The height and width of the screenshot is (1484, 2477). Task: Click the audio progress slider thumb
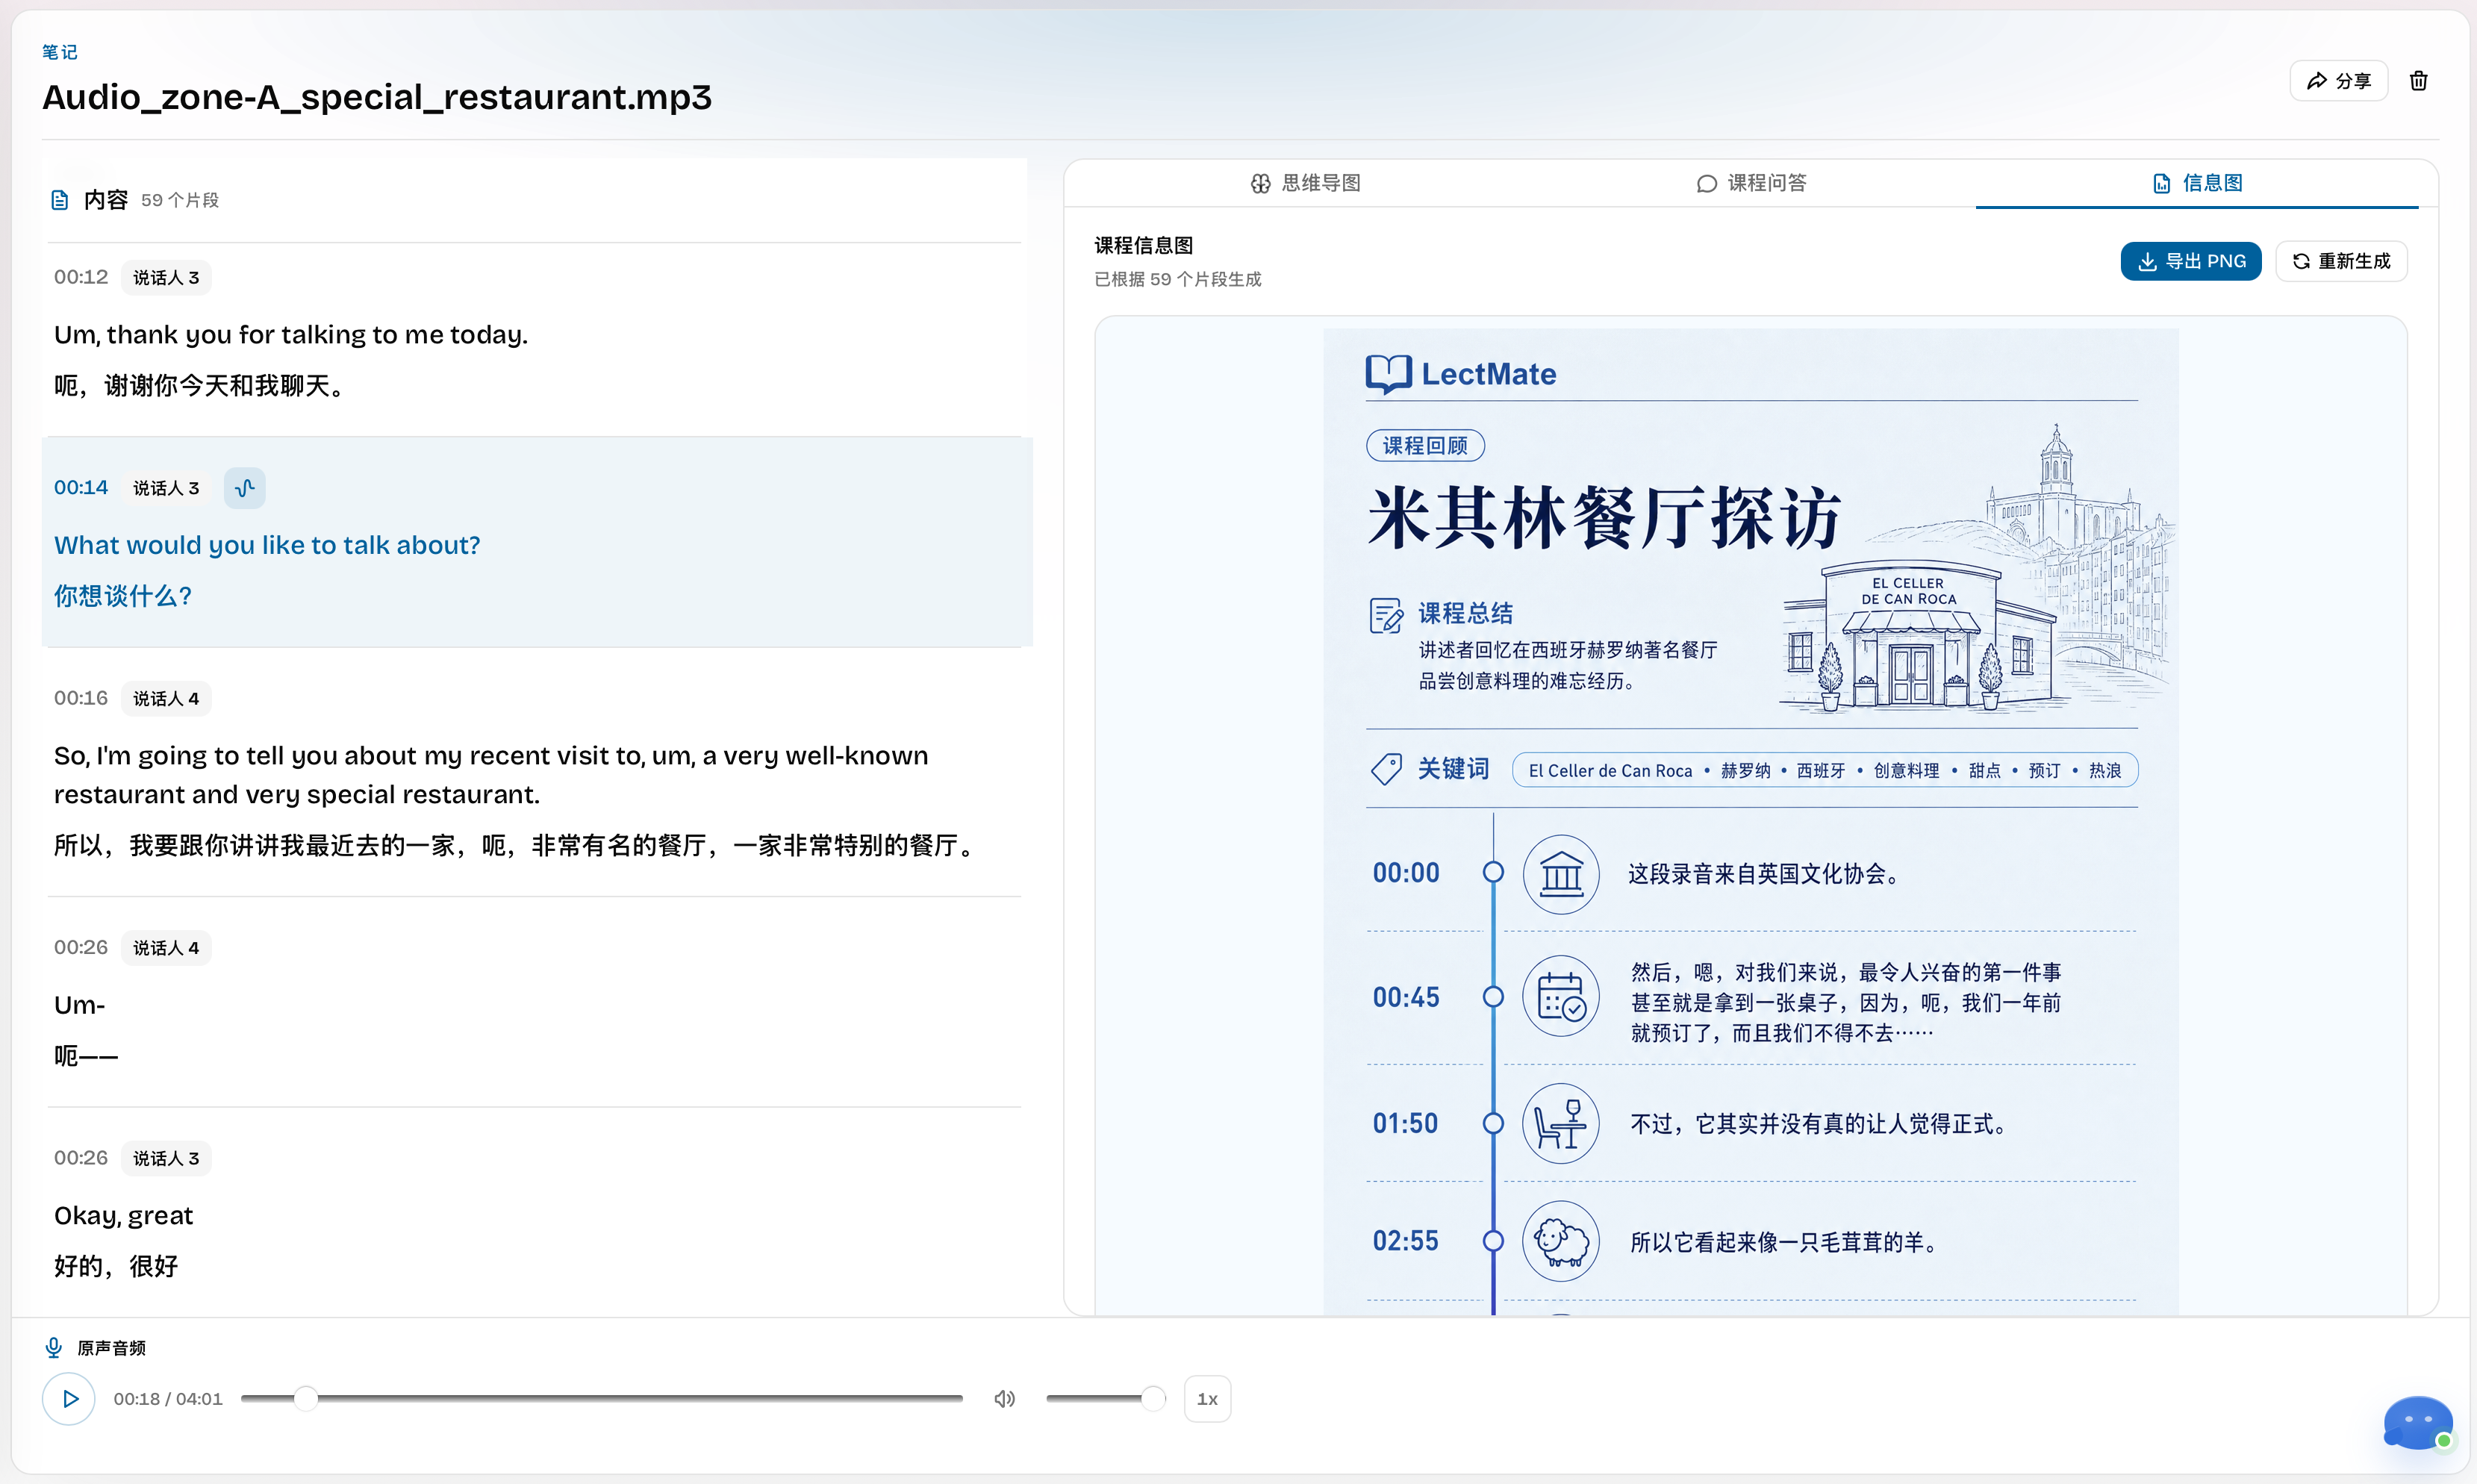coord(306,1398)
